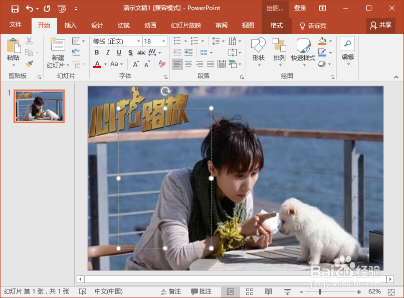Toggle Underline formatting

click(119, 52)
